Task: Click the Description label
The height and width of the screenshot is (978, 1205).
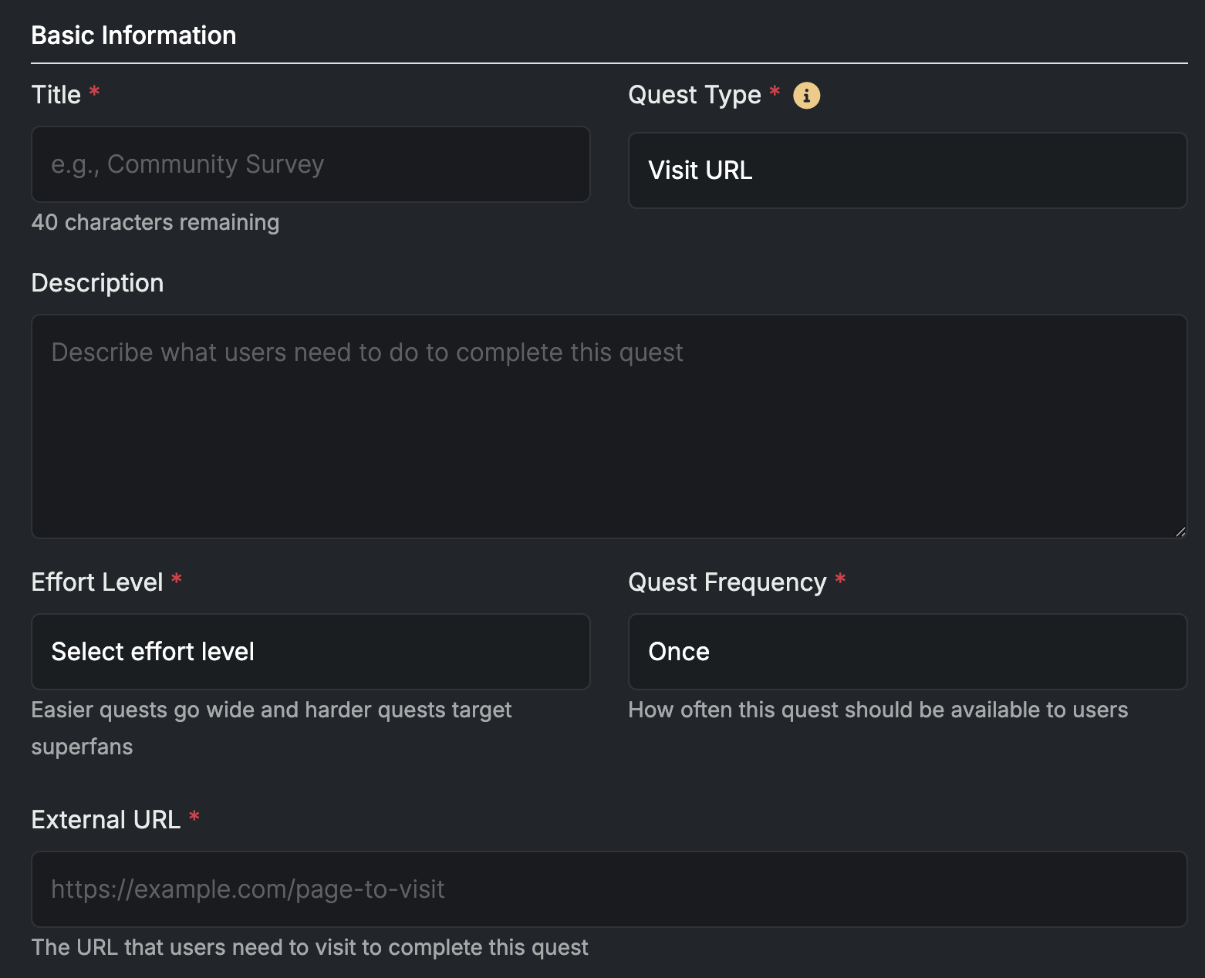Action: pyautogui.click(x=97, y=283)
